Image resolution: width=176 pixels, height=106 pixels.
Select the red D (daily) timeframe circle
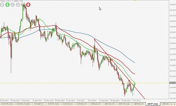tap(28, 4)
